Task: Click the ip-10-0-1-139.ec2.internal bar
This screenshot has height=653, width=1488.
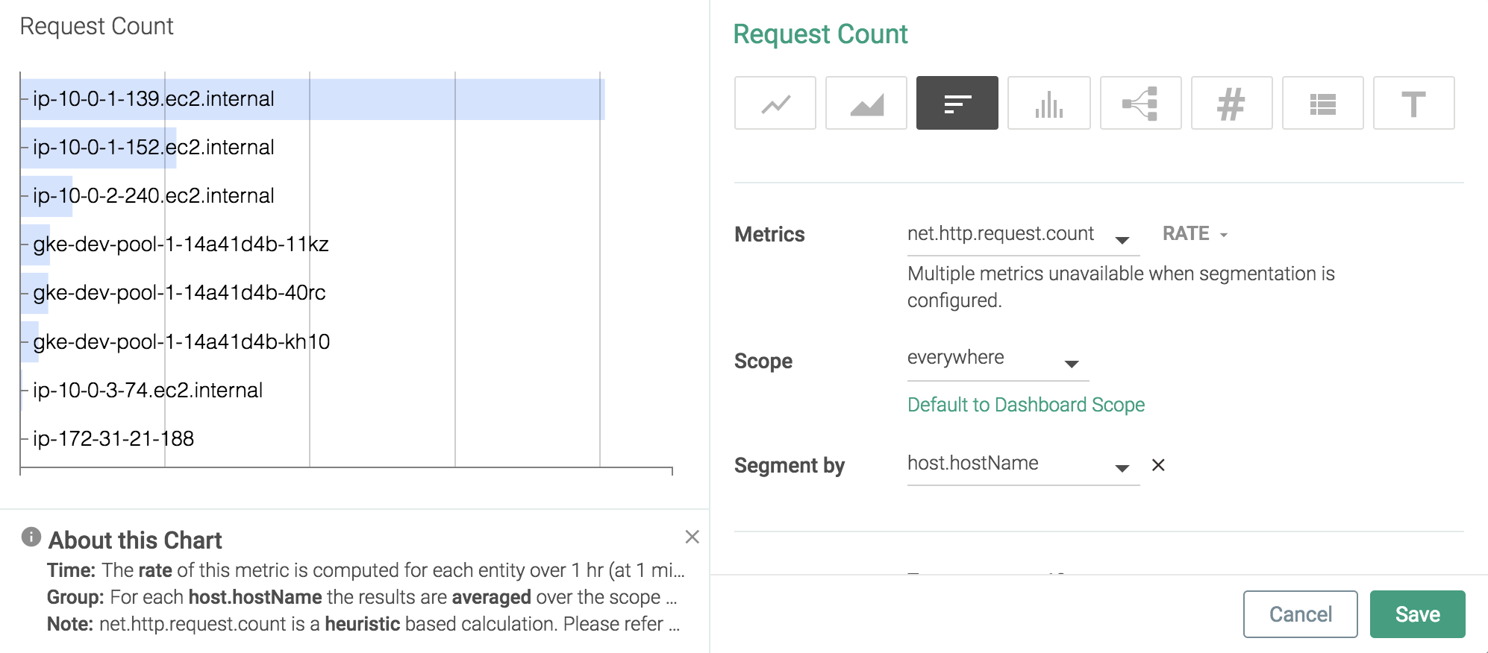Action: [313, 99]
